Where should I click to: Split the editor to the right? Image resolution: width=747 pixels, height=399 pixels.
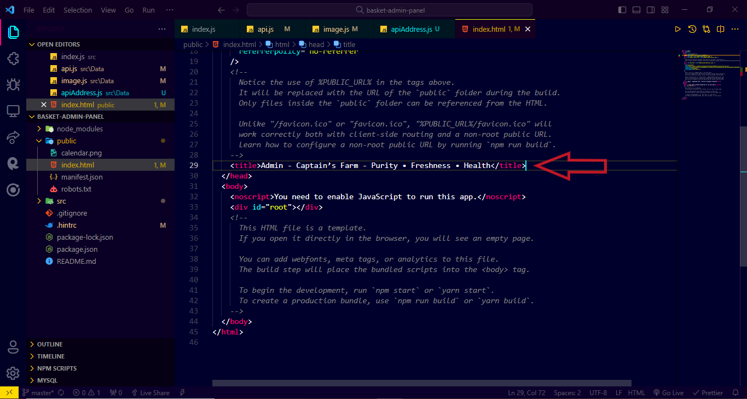tap(721, 29)
